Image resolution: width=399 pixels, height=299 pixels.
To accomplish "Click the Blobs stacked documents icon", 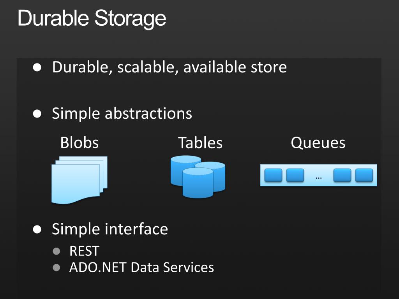I will click(79, 180).
